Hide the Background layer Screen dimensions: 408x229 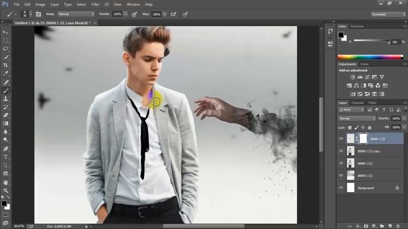coord(341,188)
